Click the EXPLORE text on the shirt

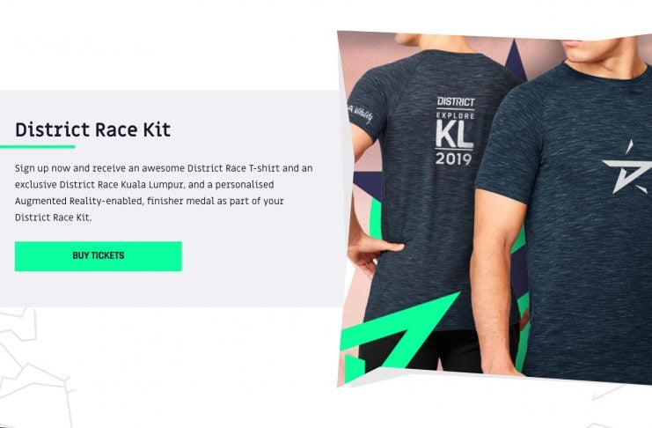point(455,115)
